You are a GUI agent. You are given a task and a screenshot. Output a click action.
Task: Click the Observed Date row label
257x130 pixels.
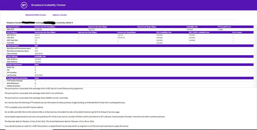12,54
